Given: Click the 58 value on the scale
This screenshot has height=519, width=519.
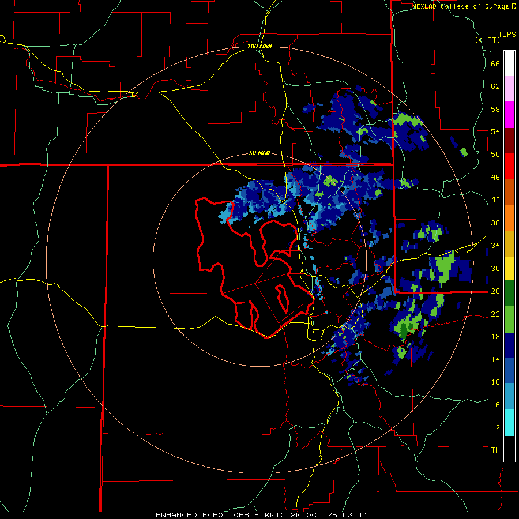Looking at the screenshot, I should tap(495, 109).
